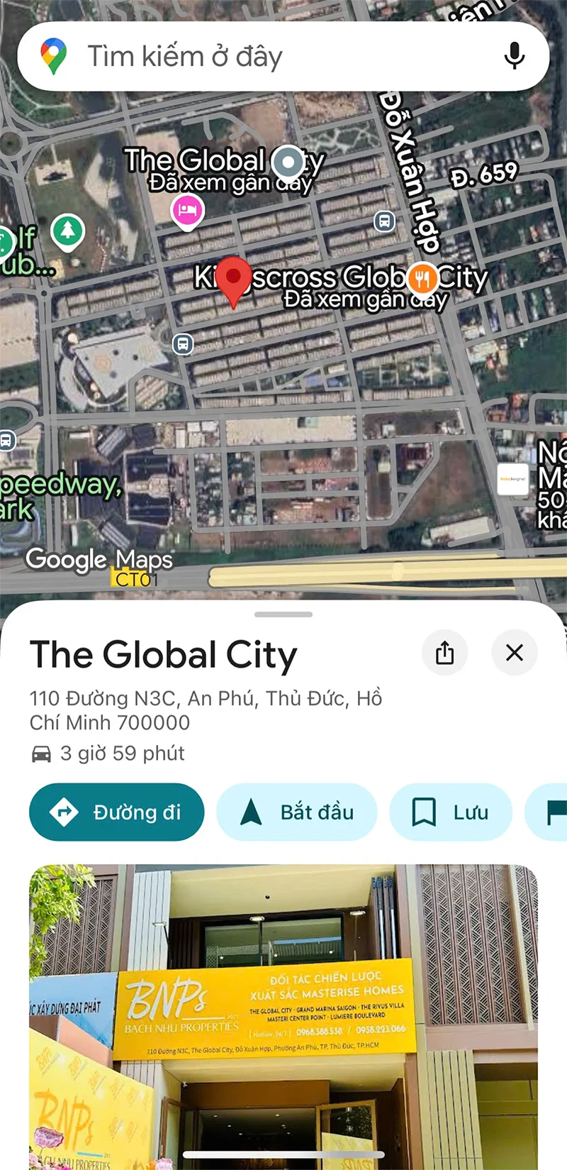The width and height of the screenshot is (567, 1170).
Task: Open the BNPs storefront photo
Action: 283,1015
